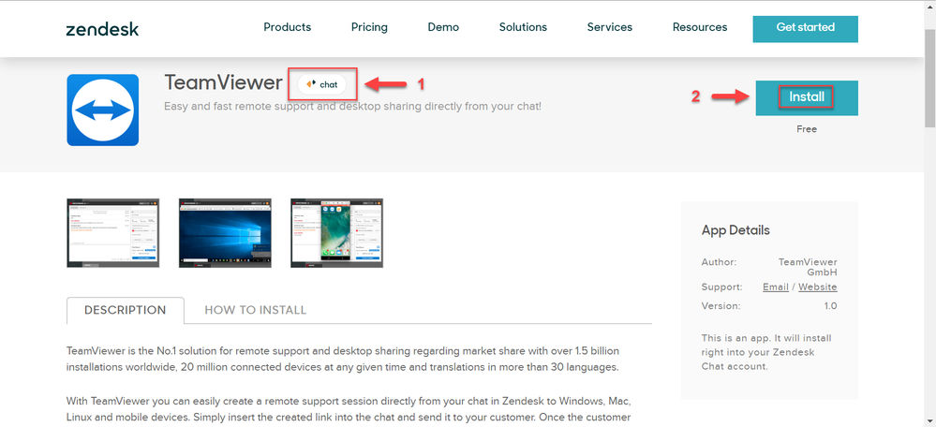Click the blue TeamViewer app icon
Screen dimensions: 936x427
point(103,110)
